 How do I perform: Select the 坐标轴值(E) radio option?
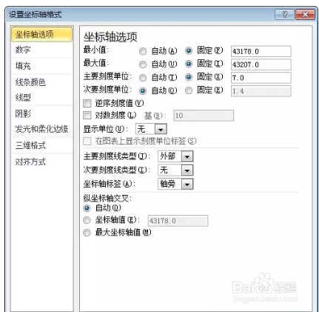[x=87, y=220]
